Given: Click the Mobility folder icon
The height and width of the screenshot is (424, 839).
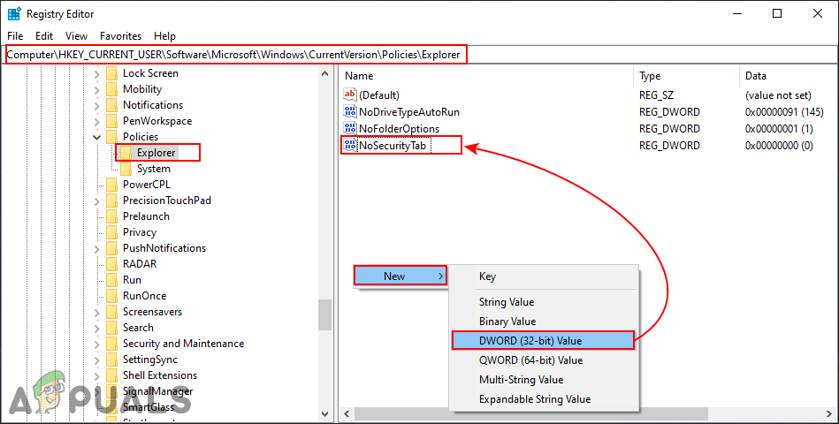Looking at the screenshot, I should point(111,89).
